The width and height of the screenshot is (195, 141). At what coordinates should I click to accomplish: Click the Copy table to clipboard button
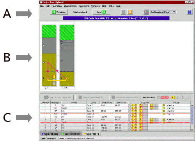tap(58, 97)
